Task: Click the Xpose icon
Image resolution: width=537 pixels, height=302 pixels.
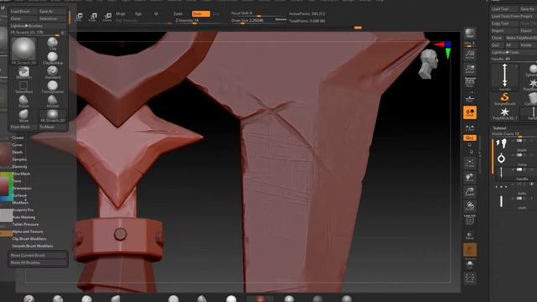Action: [x=470, y=278]
